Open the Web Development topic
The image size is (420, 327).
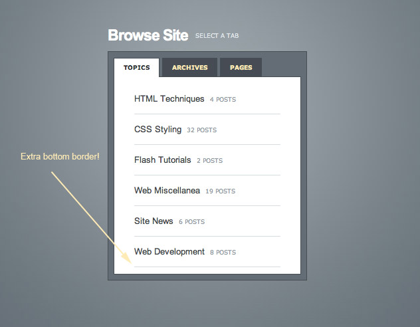click(x=169, y=252)
